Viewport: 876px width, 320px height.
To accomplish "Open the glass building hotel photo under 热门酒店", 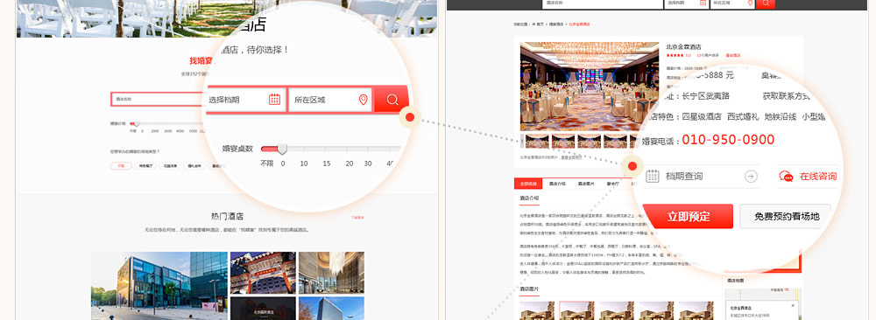I will (159, 285).
